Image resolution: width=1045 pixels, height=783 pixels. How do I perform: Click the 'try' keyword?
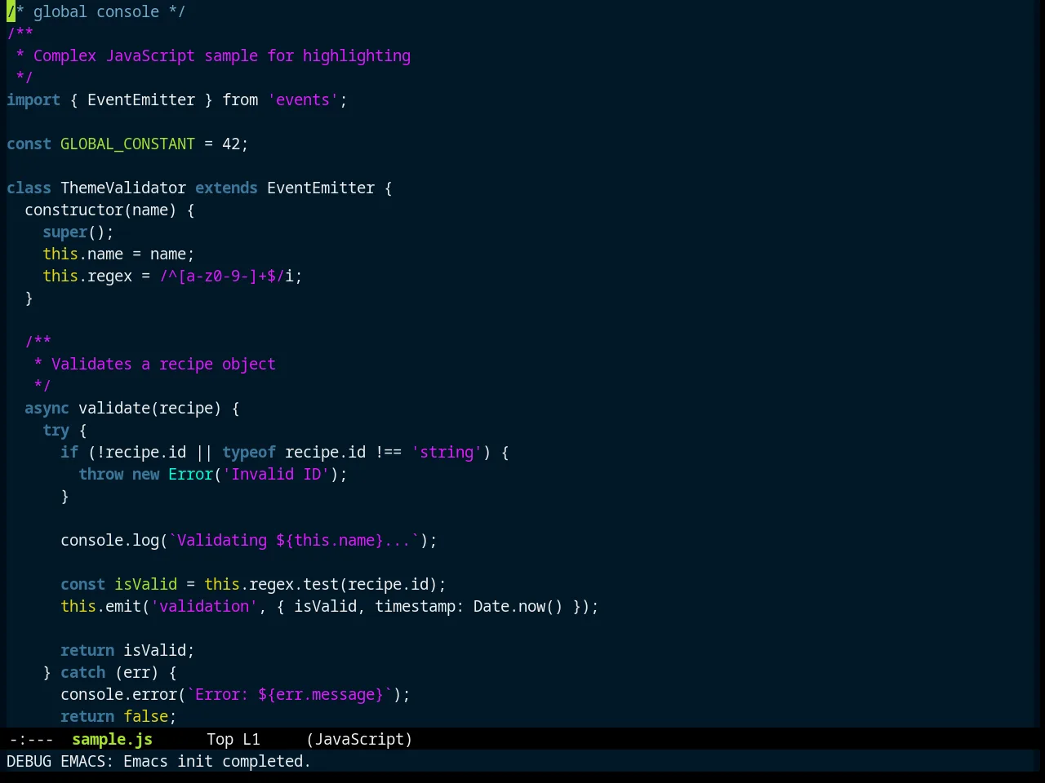click(56, 430)
